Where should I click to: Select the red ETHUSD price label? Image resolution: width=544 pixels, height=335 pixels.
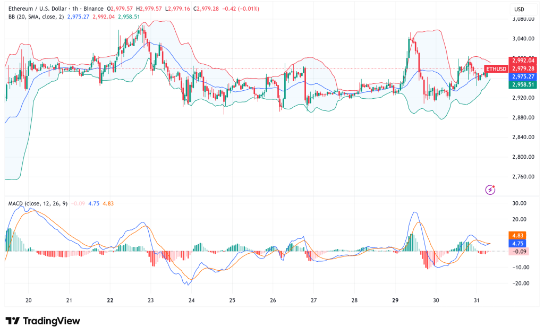(x=495, y=68)
